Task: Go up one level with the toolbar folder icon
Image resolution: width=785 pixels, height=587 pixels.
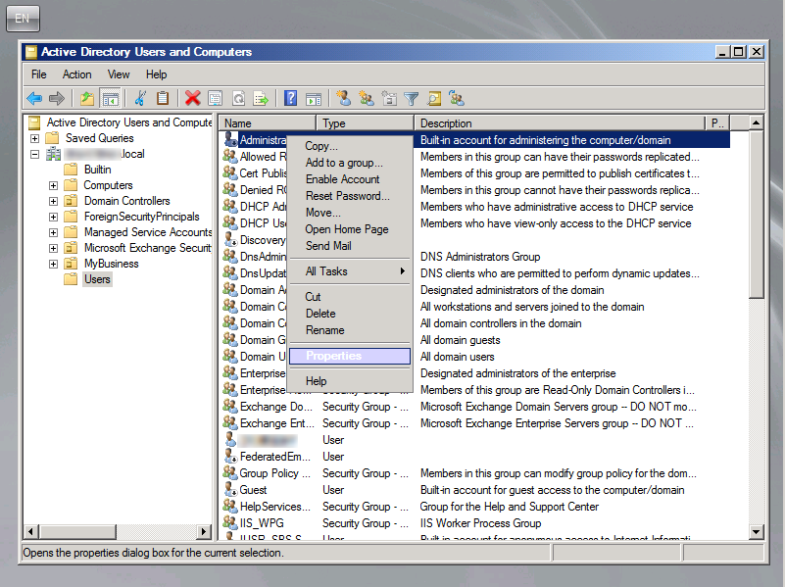Action: (87, 98)
